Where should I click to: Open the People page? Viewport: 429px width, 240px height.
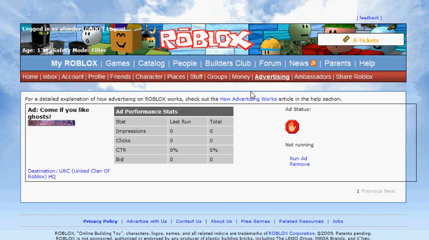click(185, 63)
